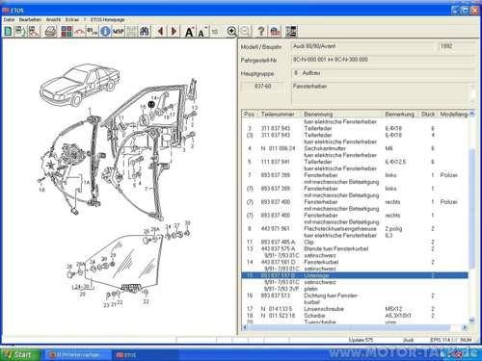Increase font size with large A icon

(x=190, y=32)
